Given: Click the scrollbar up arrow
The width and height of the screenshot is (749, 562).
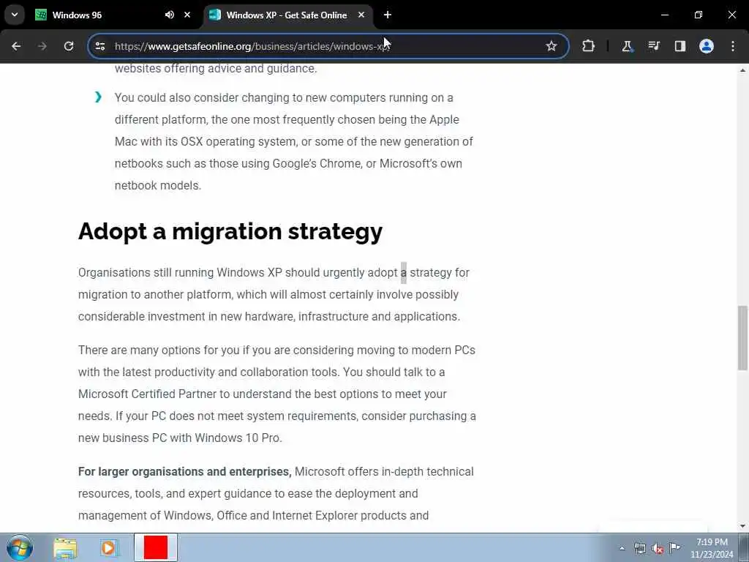Looking at the screenshot, I should point(742,70).
